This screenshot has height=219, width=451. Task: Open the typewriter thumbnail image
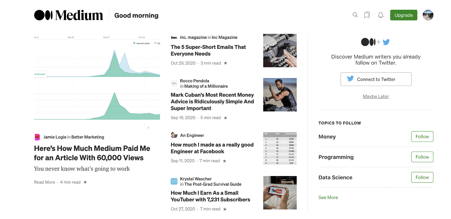(280, 51)
